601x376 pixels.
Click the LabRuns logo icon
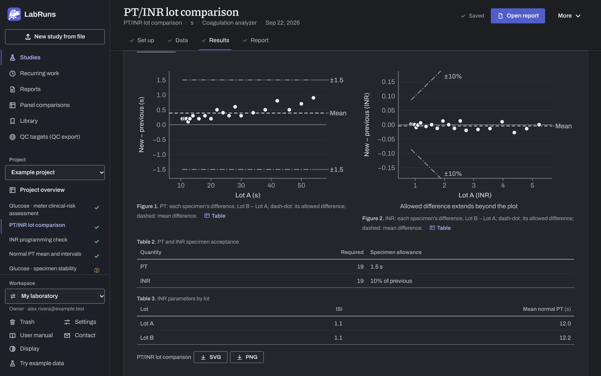point(14,14)
